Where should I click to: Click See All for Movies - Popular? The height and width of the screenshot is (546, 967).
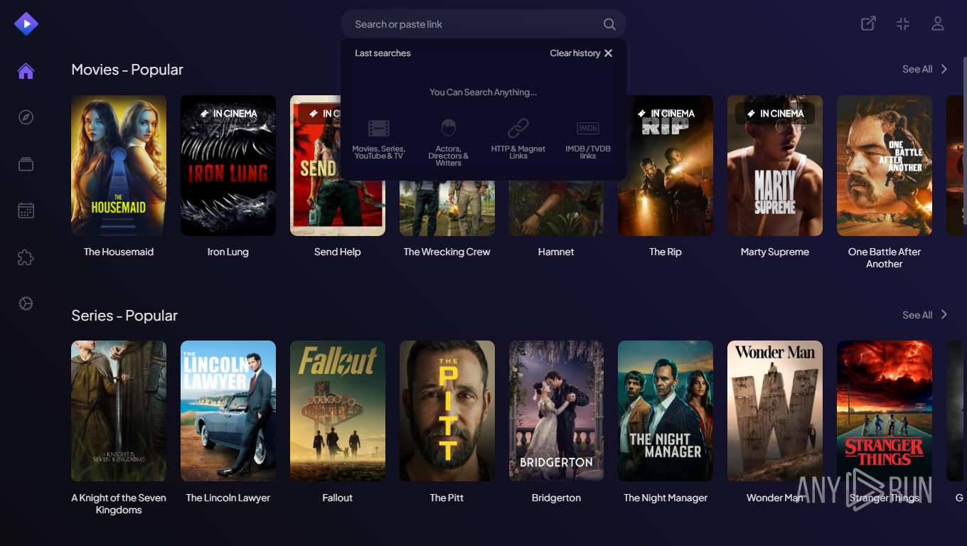pyautogui.click(x=917, y=69)
